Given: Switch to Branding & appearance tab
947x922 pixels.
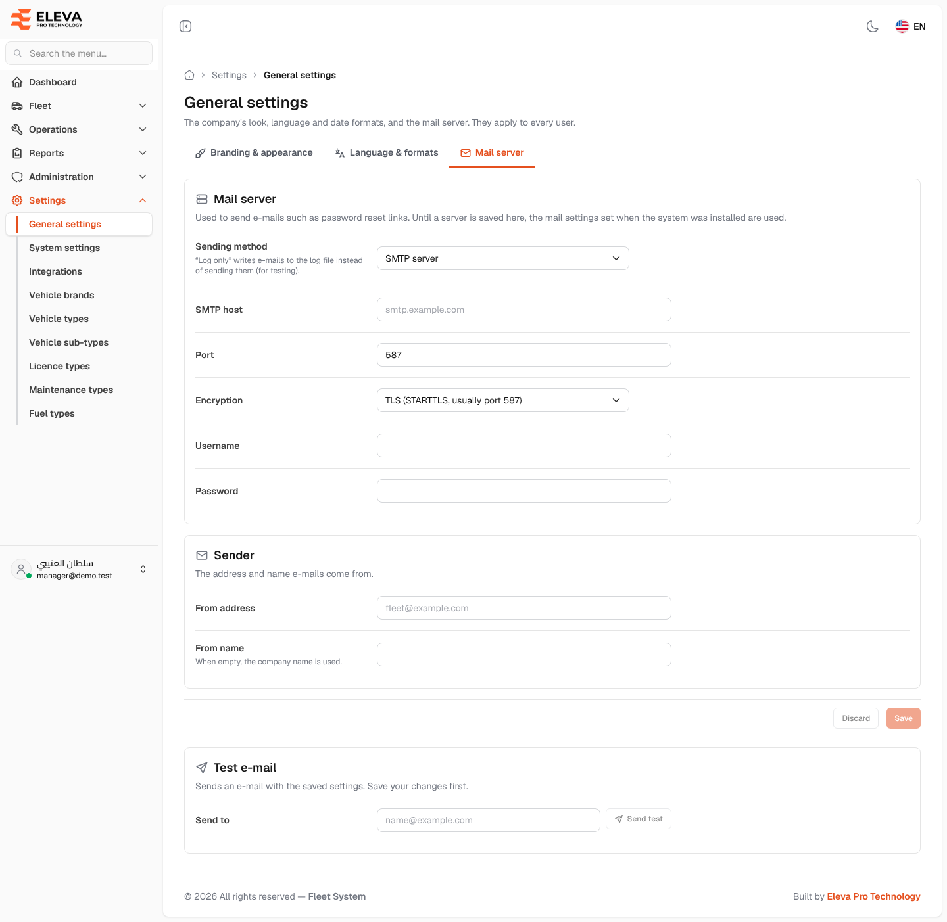Looking at the screenshot, I should [x=254, y=152].
